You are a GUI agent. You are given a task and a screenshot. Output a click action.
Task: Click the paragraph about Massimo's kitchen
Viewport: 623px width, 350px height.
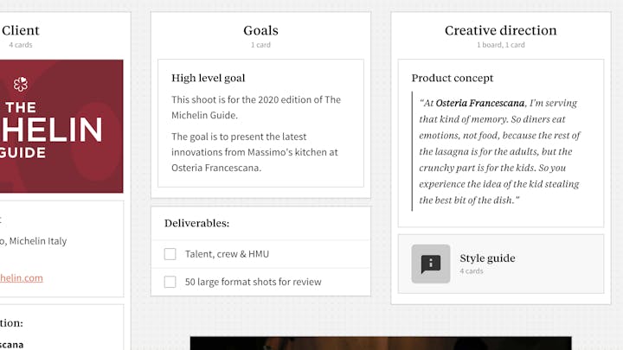coord(254,152)
